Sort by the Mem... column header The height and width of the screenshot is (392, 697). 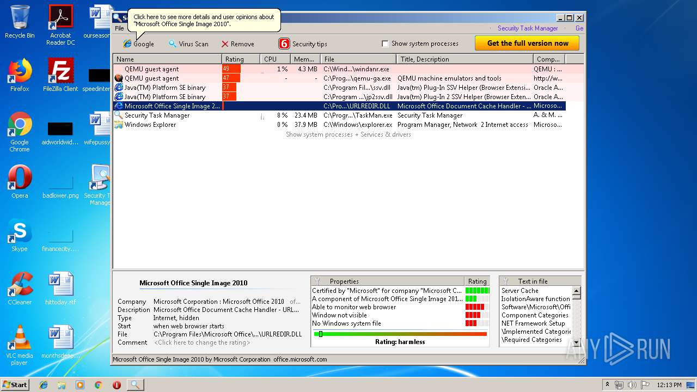coord(305,59)
